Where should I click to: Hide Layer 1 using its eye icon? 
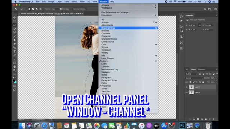pyautogui.click(x=187, y=87)
